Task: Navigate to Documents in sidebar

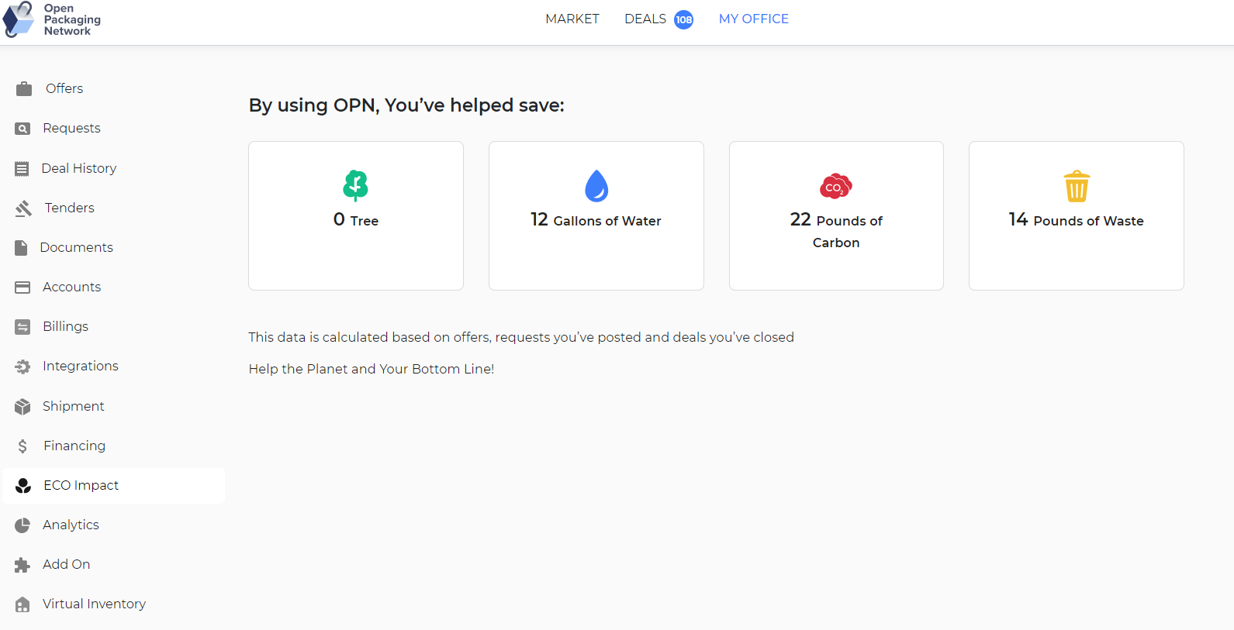Action: [76, 247]
